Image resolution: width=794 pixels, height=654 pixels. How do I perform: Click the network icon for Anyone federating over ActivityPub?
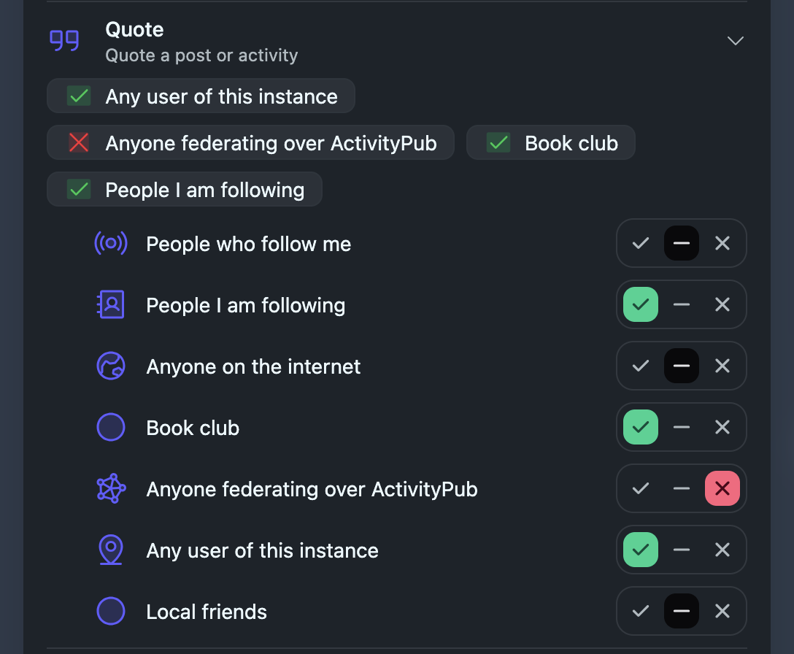[x=111, y=489]
